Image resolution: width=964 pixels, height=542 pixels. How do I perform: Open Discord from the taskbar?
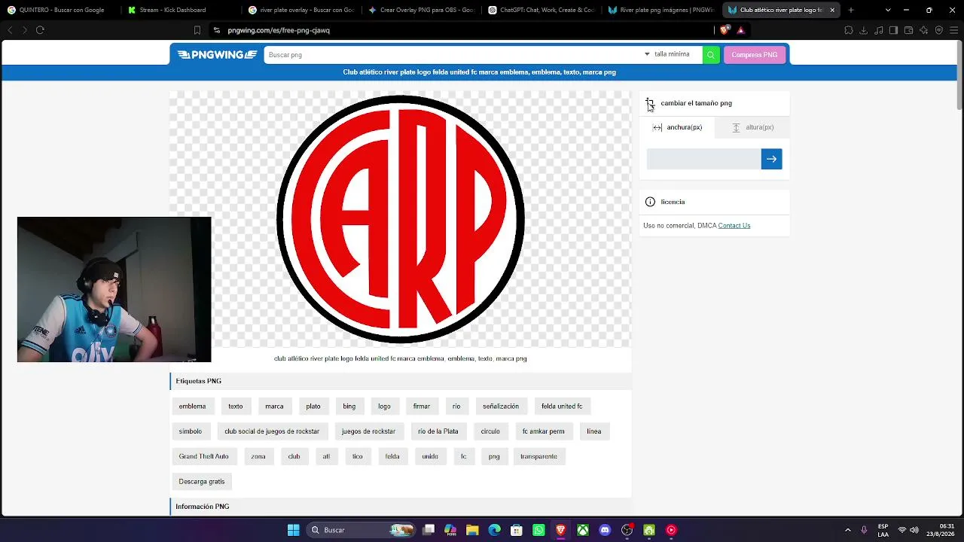pos(605,530)
